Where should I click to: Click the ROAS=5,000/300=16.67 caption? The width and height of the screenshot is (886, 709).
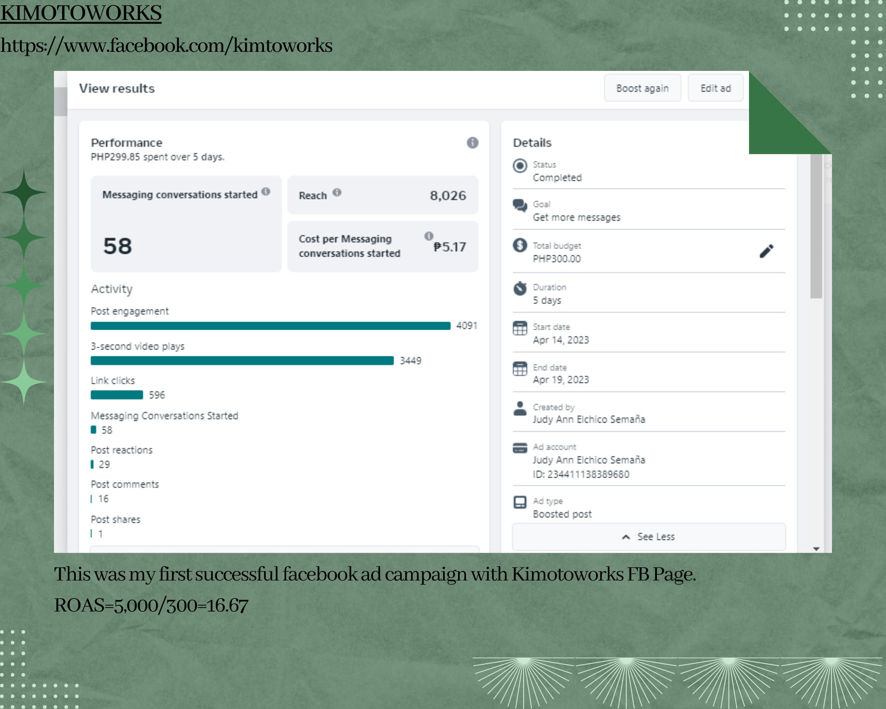click(151, 605)
